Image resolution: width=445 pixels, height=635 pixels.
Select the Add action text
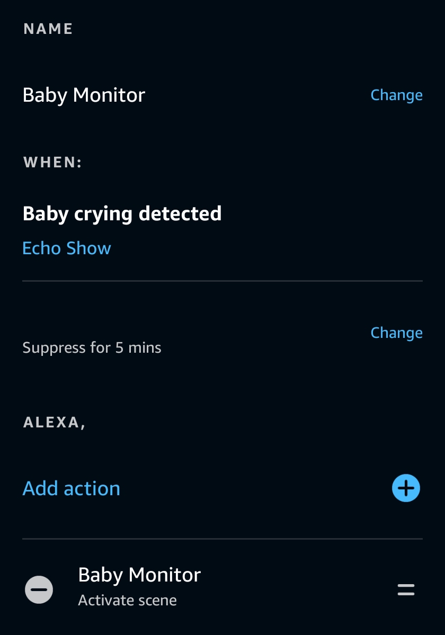click(x=72, y=488)
